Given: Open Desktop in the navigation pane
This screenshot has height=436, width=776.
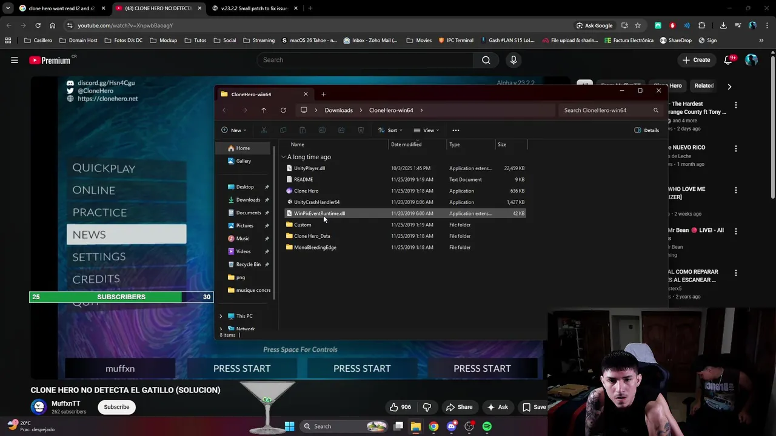Looking at the screenshot, I should 245,187.
